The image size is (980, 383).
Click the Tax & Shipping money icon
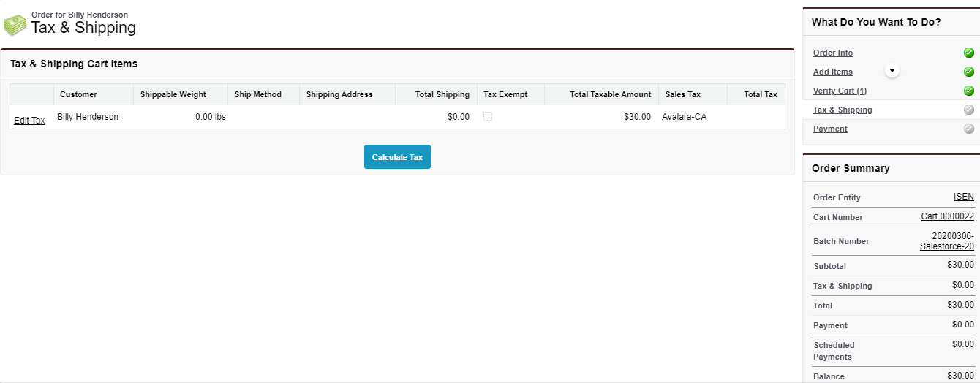pyautogui.click(x=15, y=24)
